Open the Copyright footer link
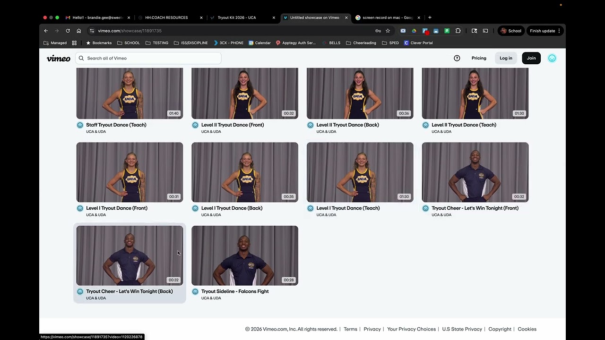Image resolution: width=605 pixels, height=340 pixels. [x=500, y=329]
